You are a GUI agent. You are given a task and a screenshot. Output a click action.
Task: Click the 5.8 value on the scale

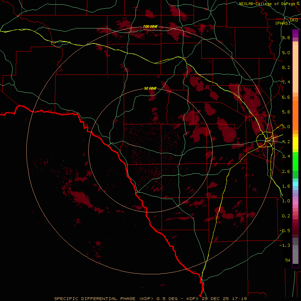pyautogui.click(x=286, y=112)
